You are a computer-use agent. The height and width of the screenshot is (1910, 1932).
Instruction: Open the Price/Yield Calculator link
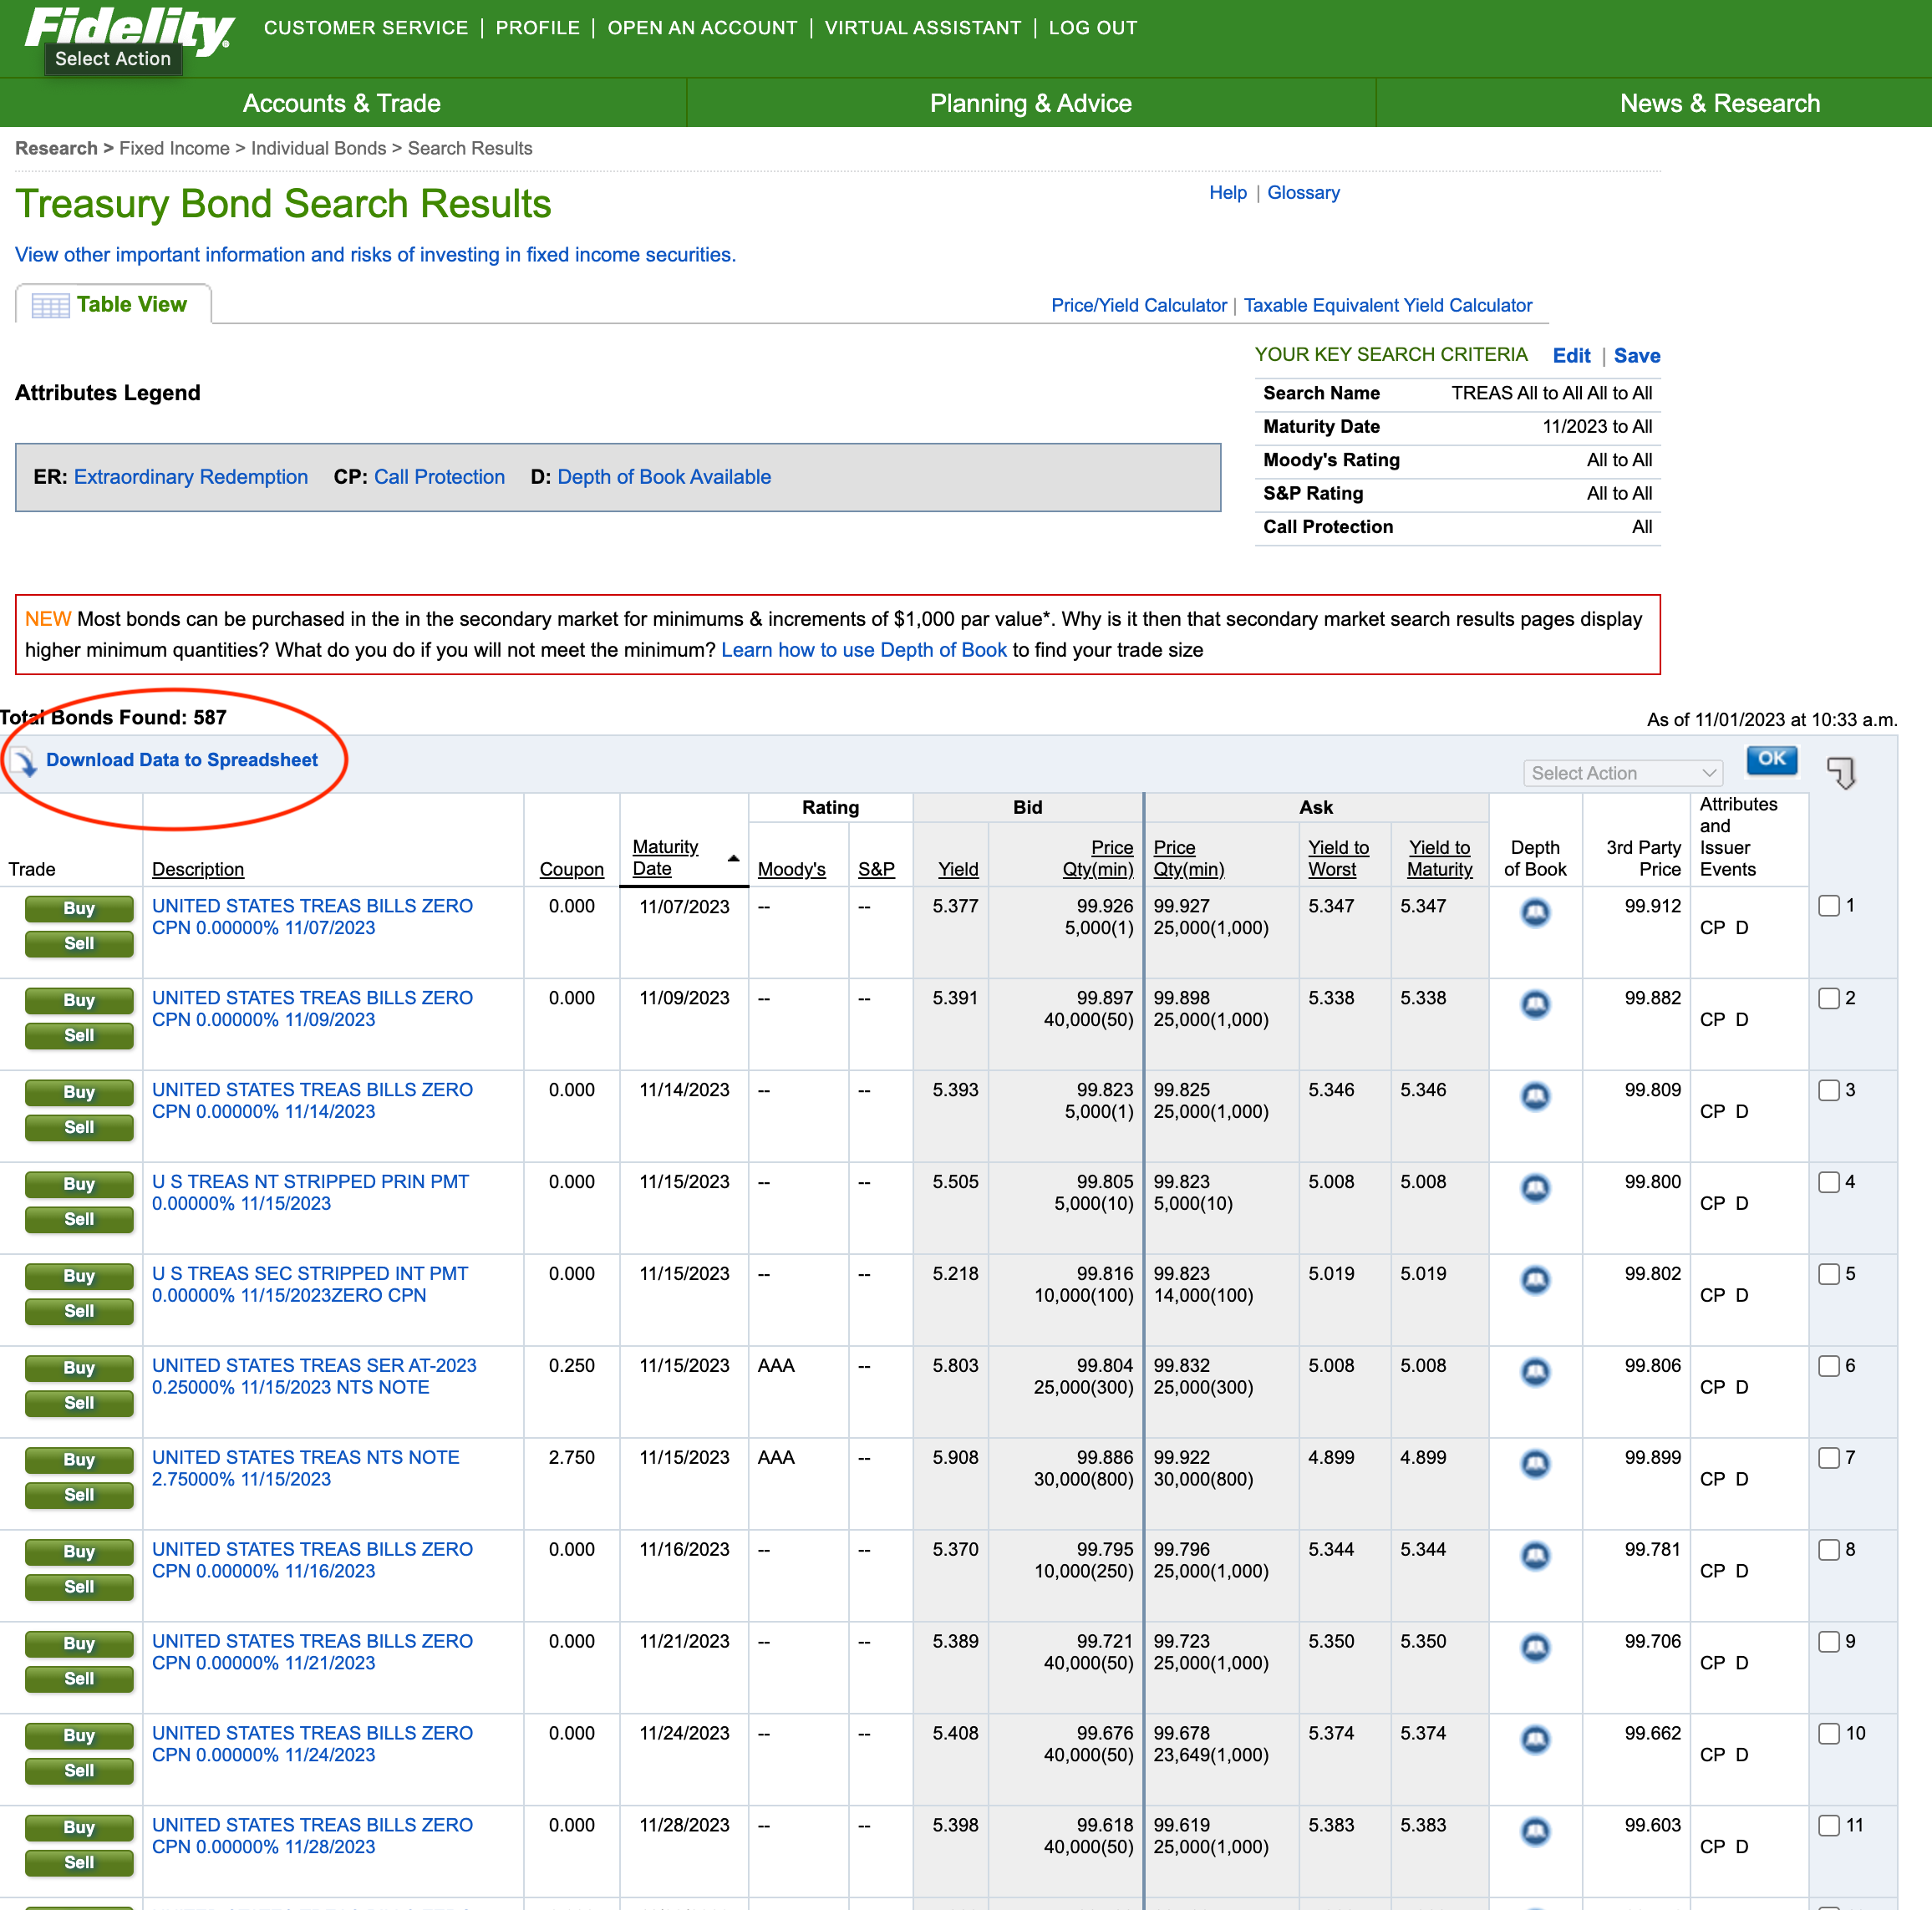(1138, 305)
